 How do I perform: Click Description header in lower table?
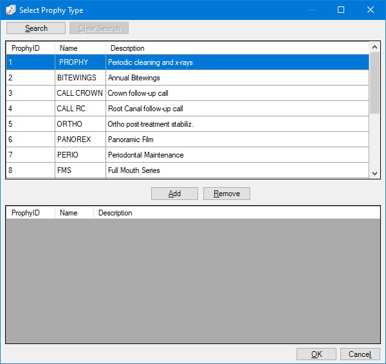click(237, 213)
